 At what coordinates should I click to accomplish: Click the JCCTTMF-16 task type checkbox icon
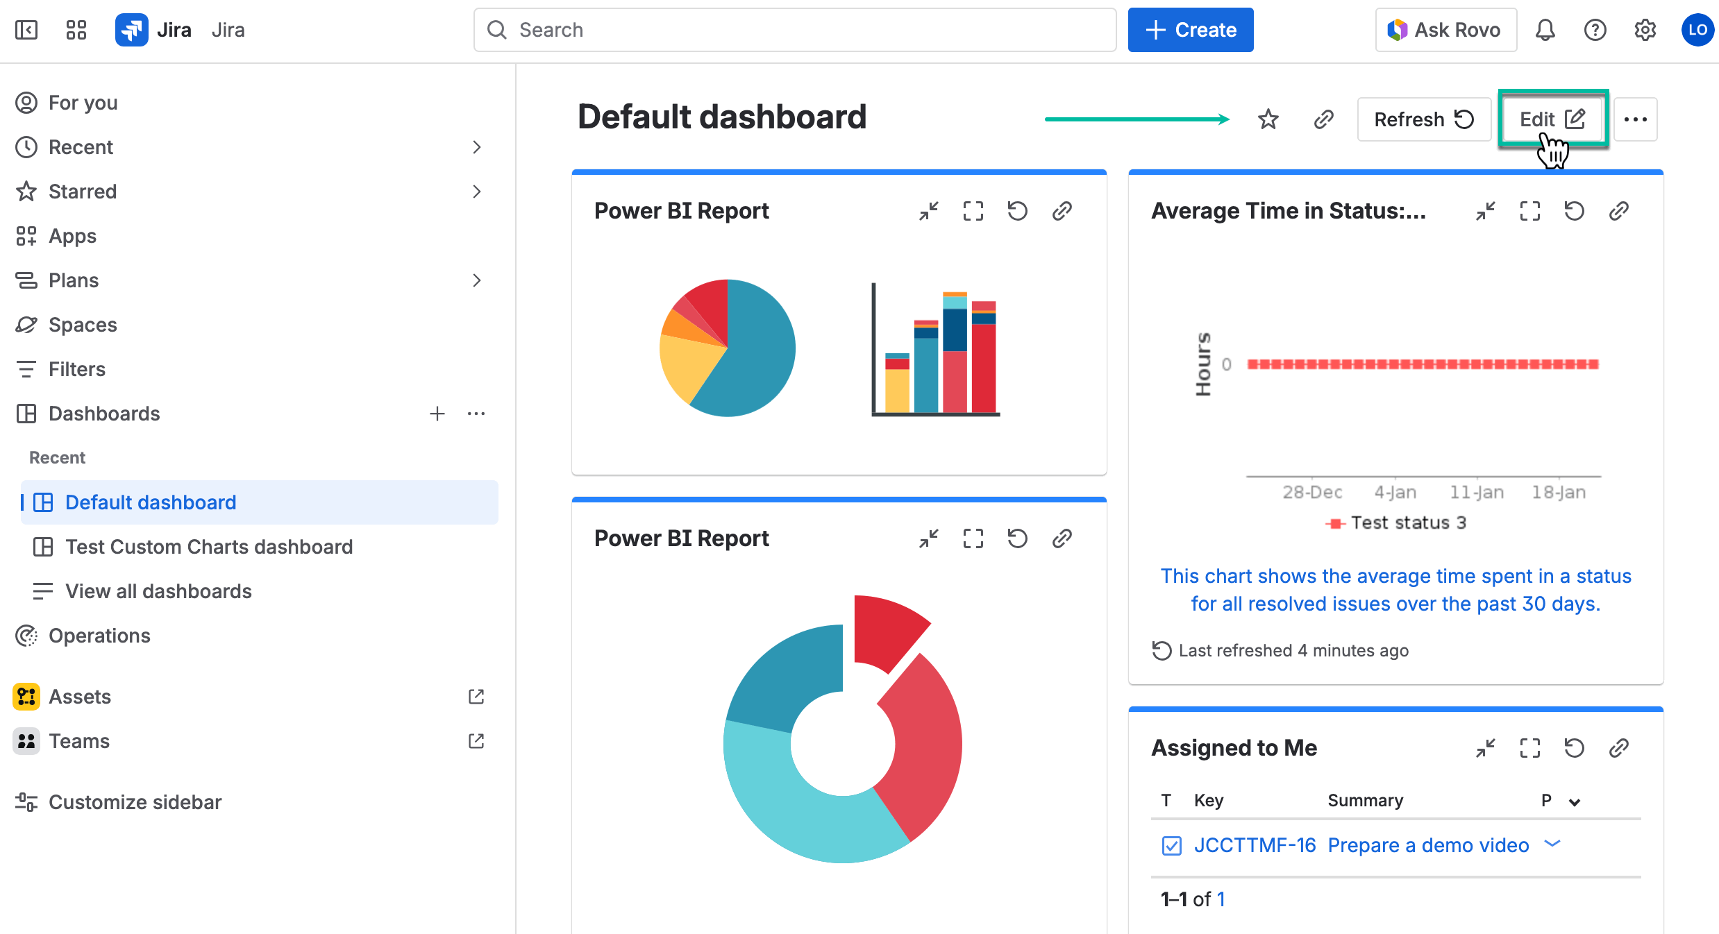[1171, 845]
